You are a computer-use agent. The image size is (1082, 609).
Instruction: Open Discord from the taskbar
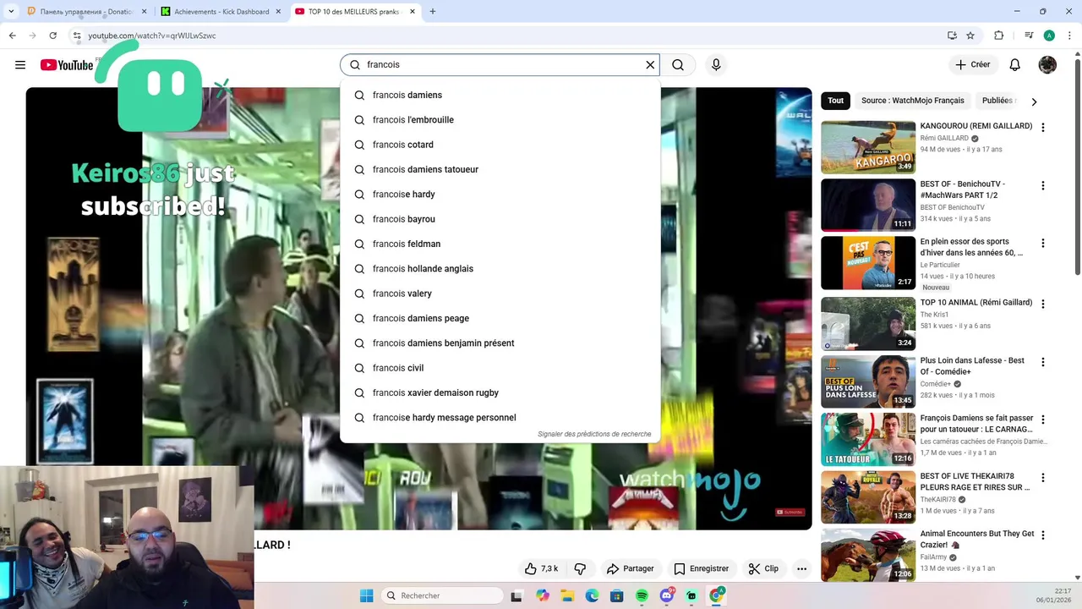(x=667, y=595)
